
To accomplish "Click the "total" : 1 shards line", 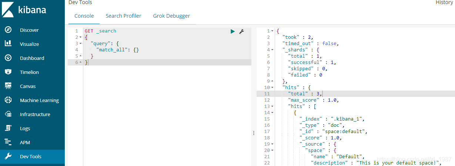I will pos(306,56).
